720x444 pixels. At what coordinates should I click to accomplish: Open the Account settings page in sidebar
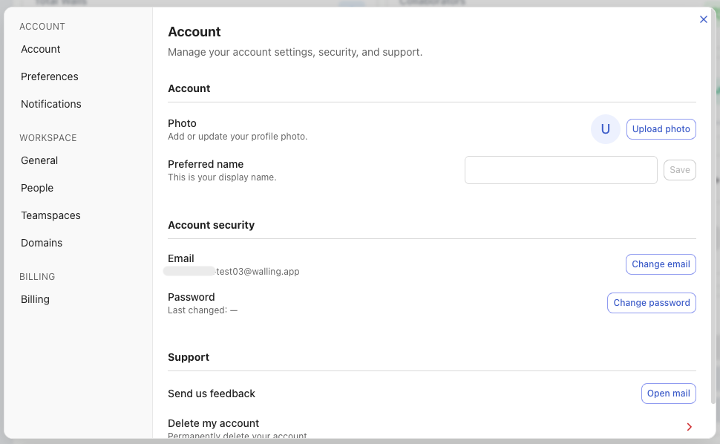[x=41, y=49]
